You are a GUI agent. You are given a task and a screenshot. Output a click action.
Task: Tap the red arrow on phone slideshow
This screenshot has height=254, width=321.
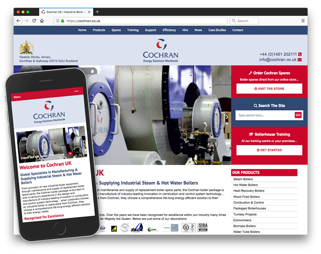(70, 153)
